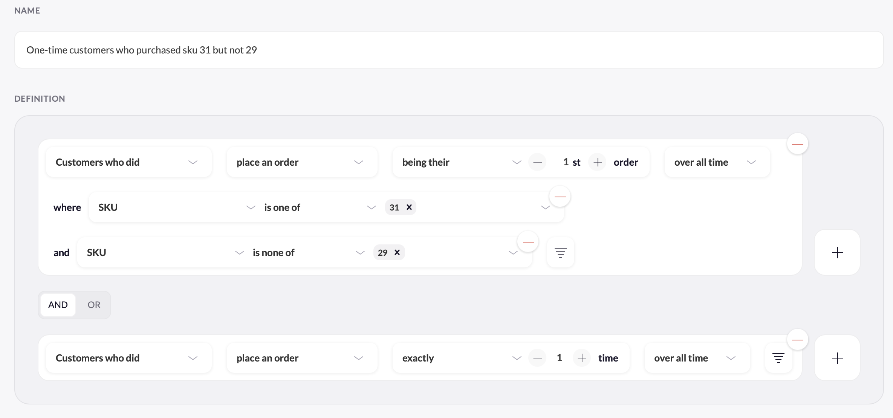Open second 'Customers who did' dropdown

coord(129,358)
